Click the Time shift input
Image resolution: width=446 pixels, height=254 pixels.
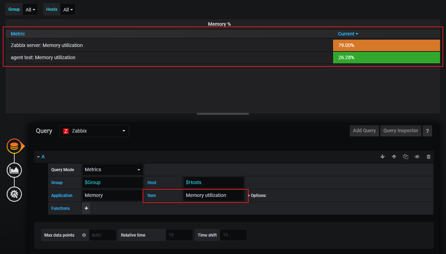tap(233, 235)
